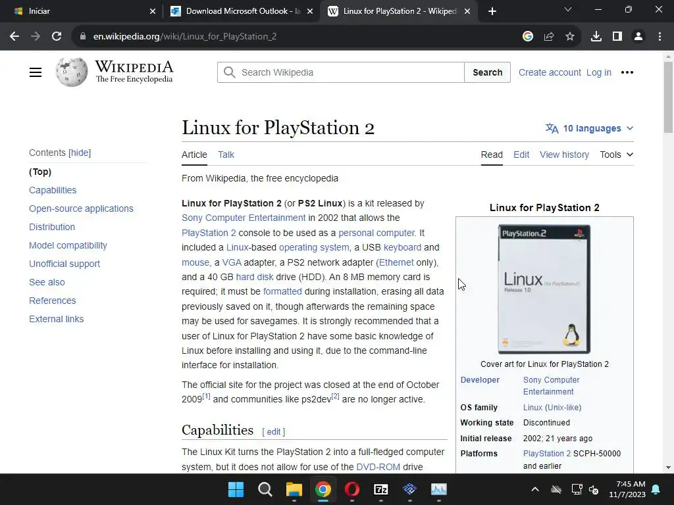This screenshot has width=674, height=505.
Task: Open the DVD-ROM link
Action: click(x=378, y=467)
